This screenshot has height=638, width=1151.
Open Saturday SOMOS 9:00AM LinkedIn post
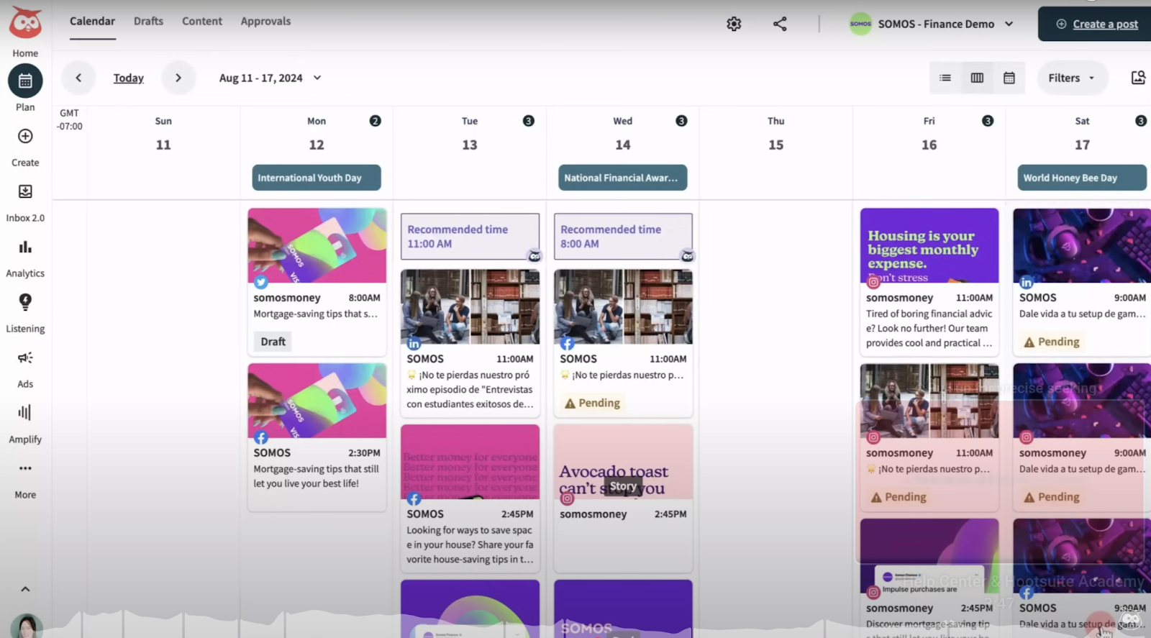pyautogui.click(x=1082, y=282)
